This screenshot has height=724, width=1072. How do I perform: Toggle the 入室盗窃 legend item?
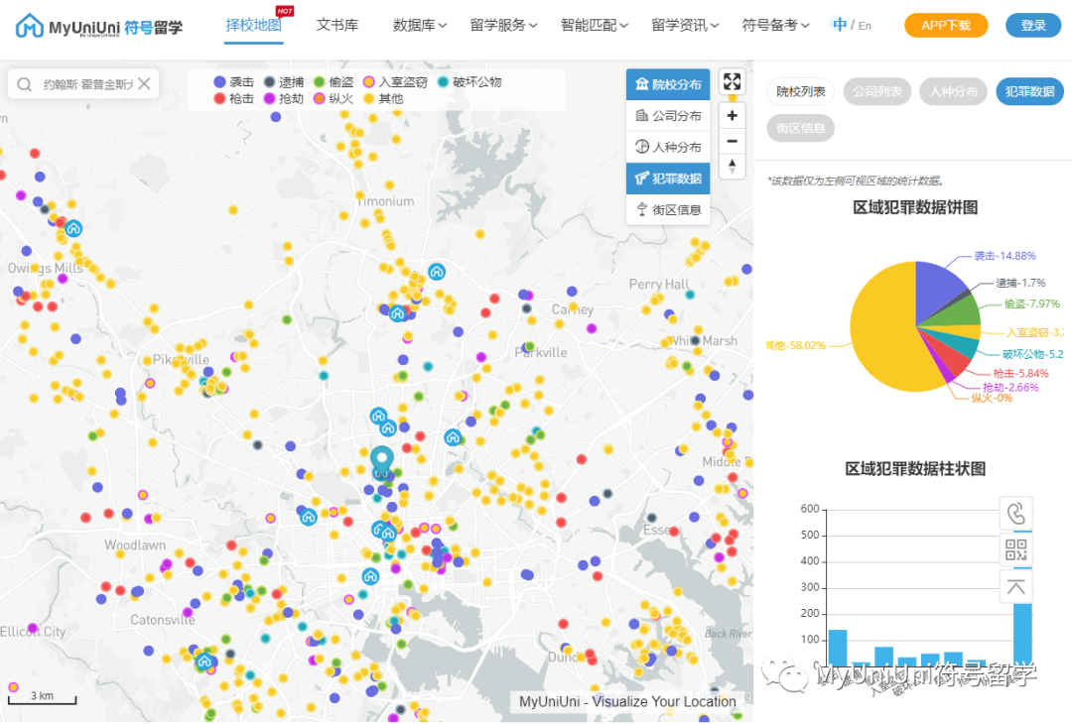coord(395,82)
